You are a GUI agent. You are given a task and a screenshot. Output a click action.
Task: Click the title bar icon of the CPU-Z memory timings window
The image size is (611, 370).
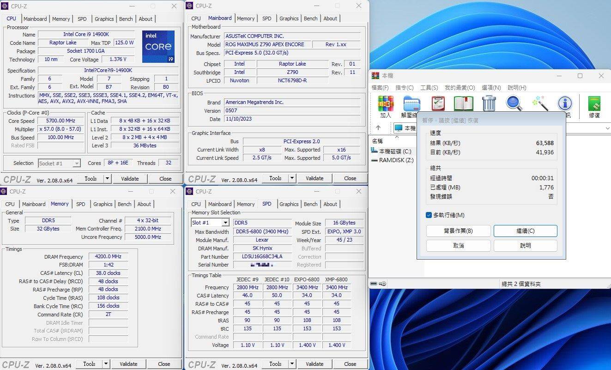[4, 191]
